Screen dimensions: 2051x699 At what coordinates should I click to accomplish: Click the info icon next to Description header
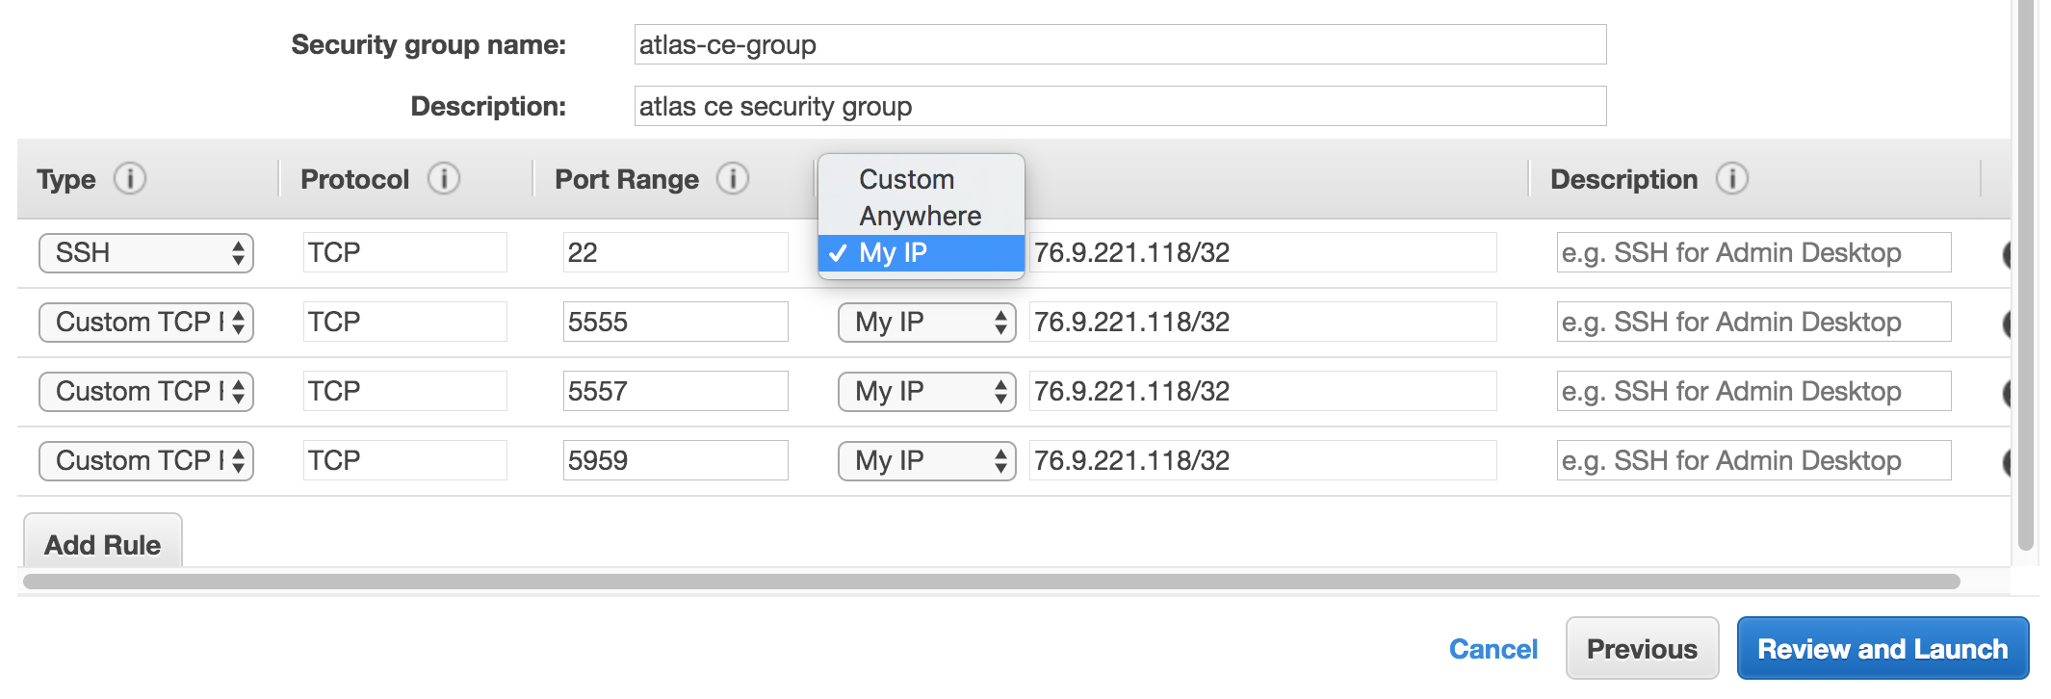click(1731, 179)
